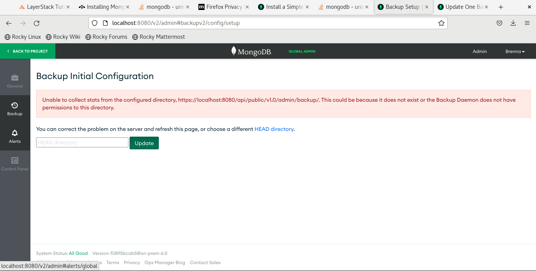Click the browser Forward arrow
The width and height of the screenshot is (536, 271).
(23, 23)
